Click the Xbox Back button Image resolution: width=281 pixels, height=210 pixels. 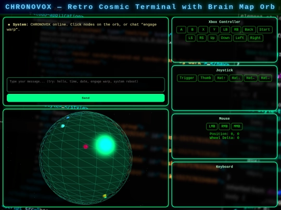249,30
